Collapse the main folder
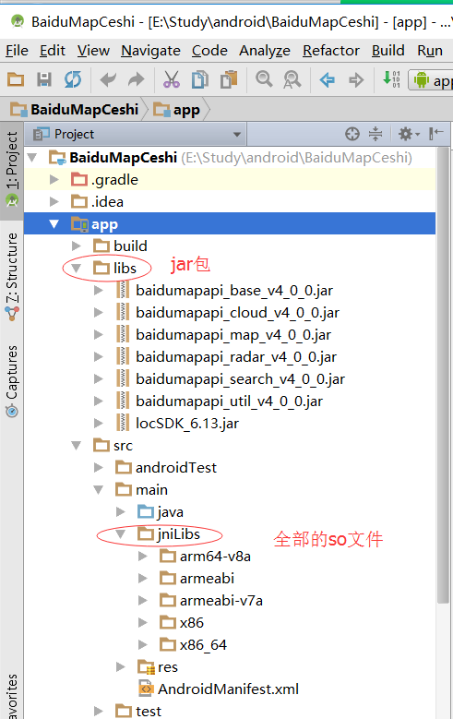This screenshot has height=719, width=453. [x=98, y=490]
